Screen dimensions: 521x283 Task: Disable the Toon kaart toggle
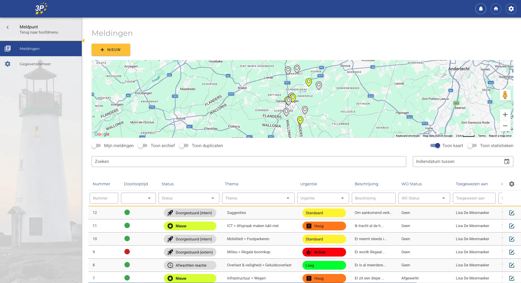coord(435,146)
